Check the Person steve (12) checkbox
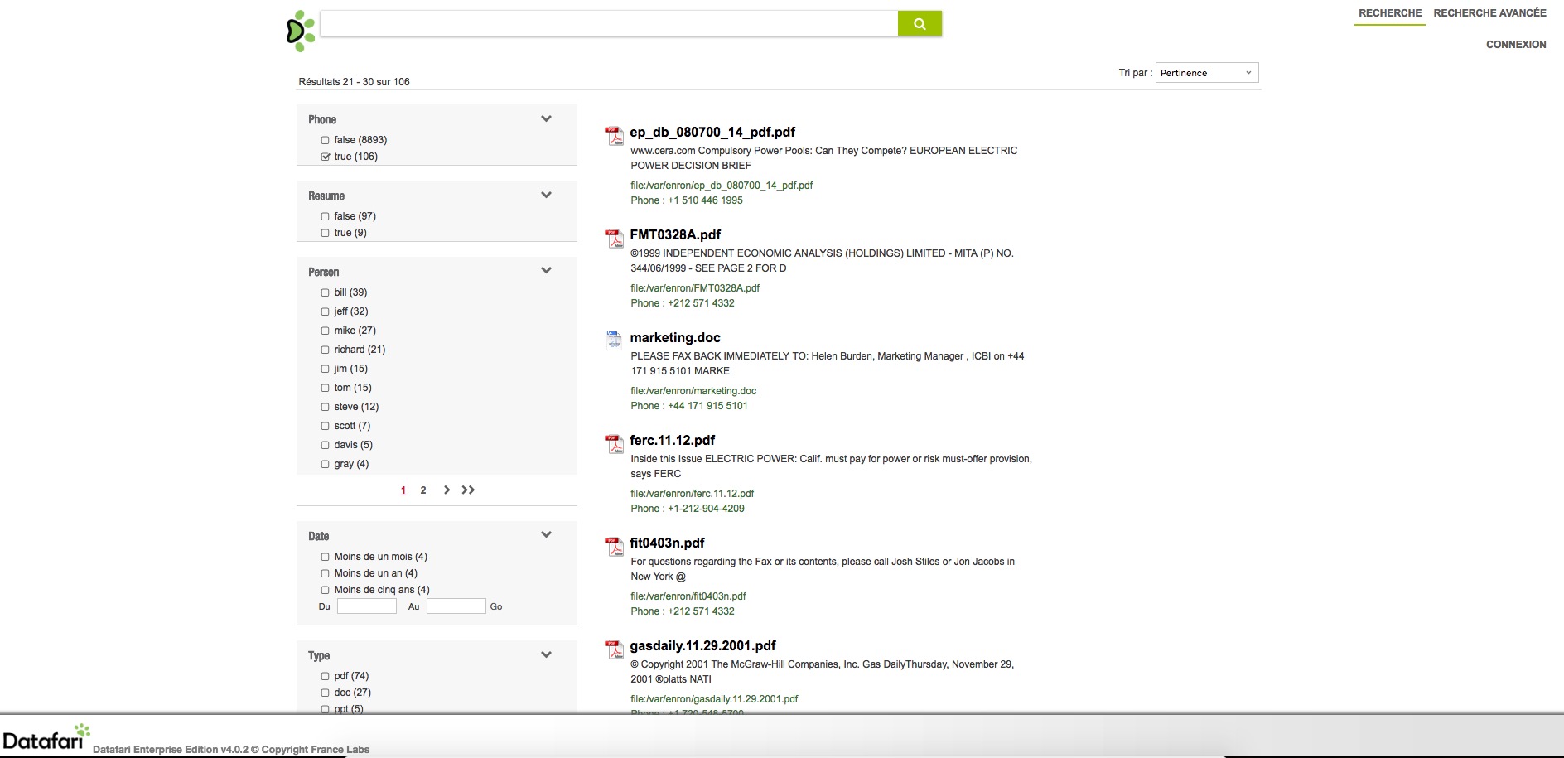Image resolution: width=1564 pixels, height=758 pixels. click(325, 408)
